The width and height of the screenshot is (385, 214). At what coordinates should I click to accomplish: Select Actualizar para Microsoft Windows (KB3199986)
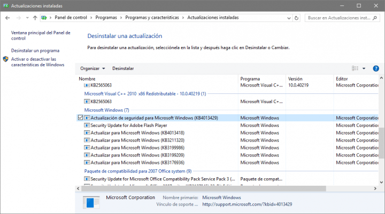pos(137,148)
